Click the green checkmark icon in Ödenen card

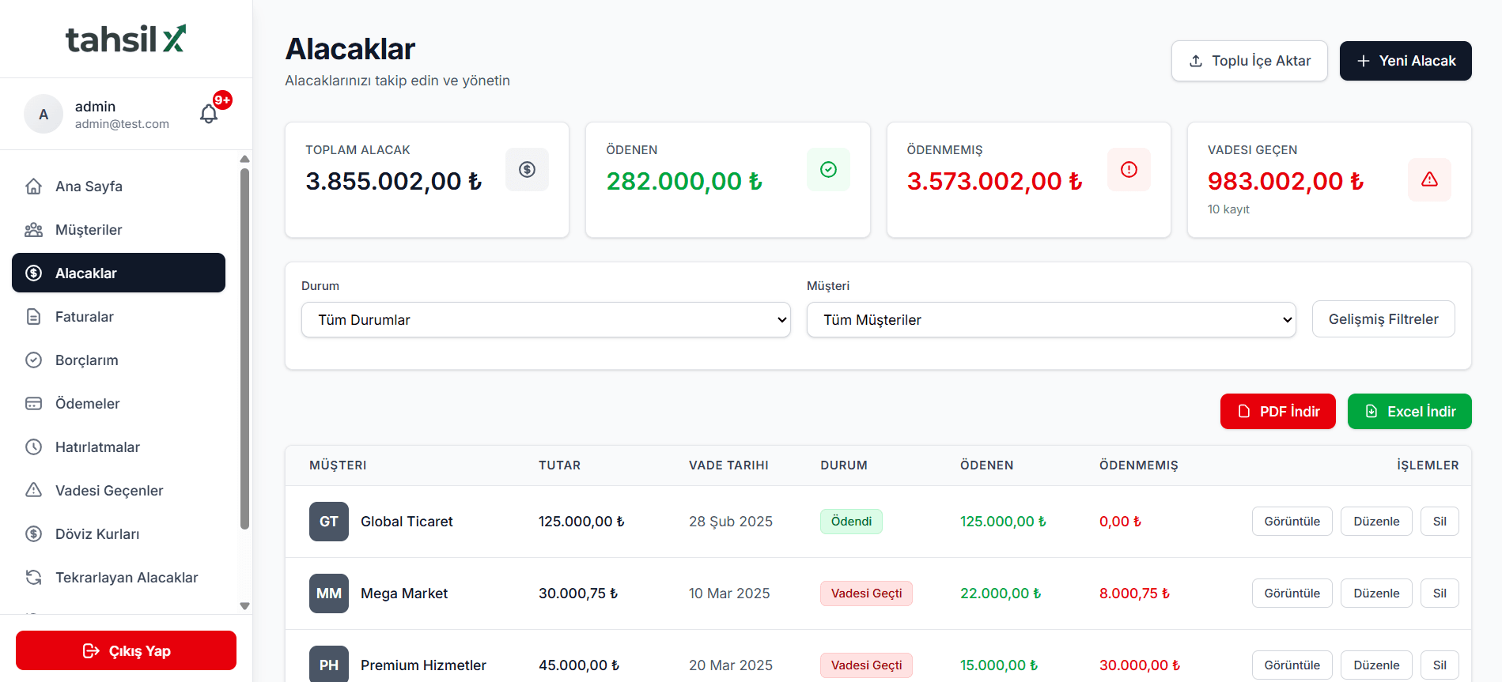click(828, 169)
